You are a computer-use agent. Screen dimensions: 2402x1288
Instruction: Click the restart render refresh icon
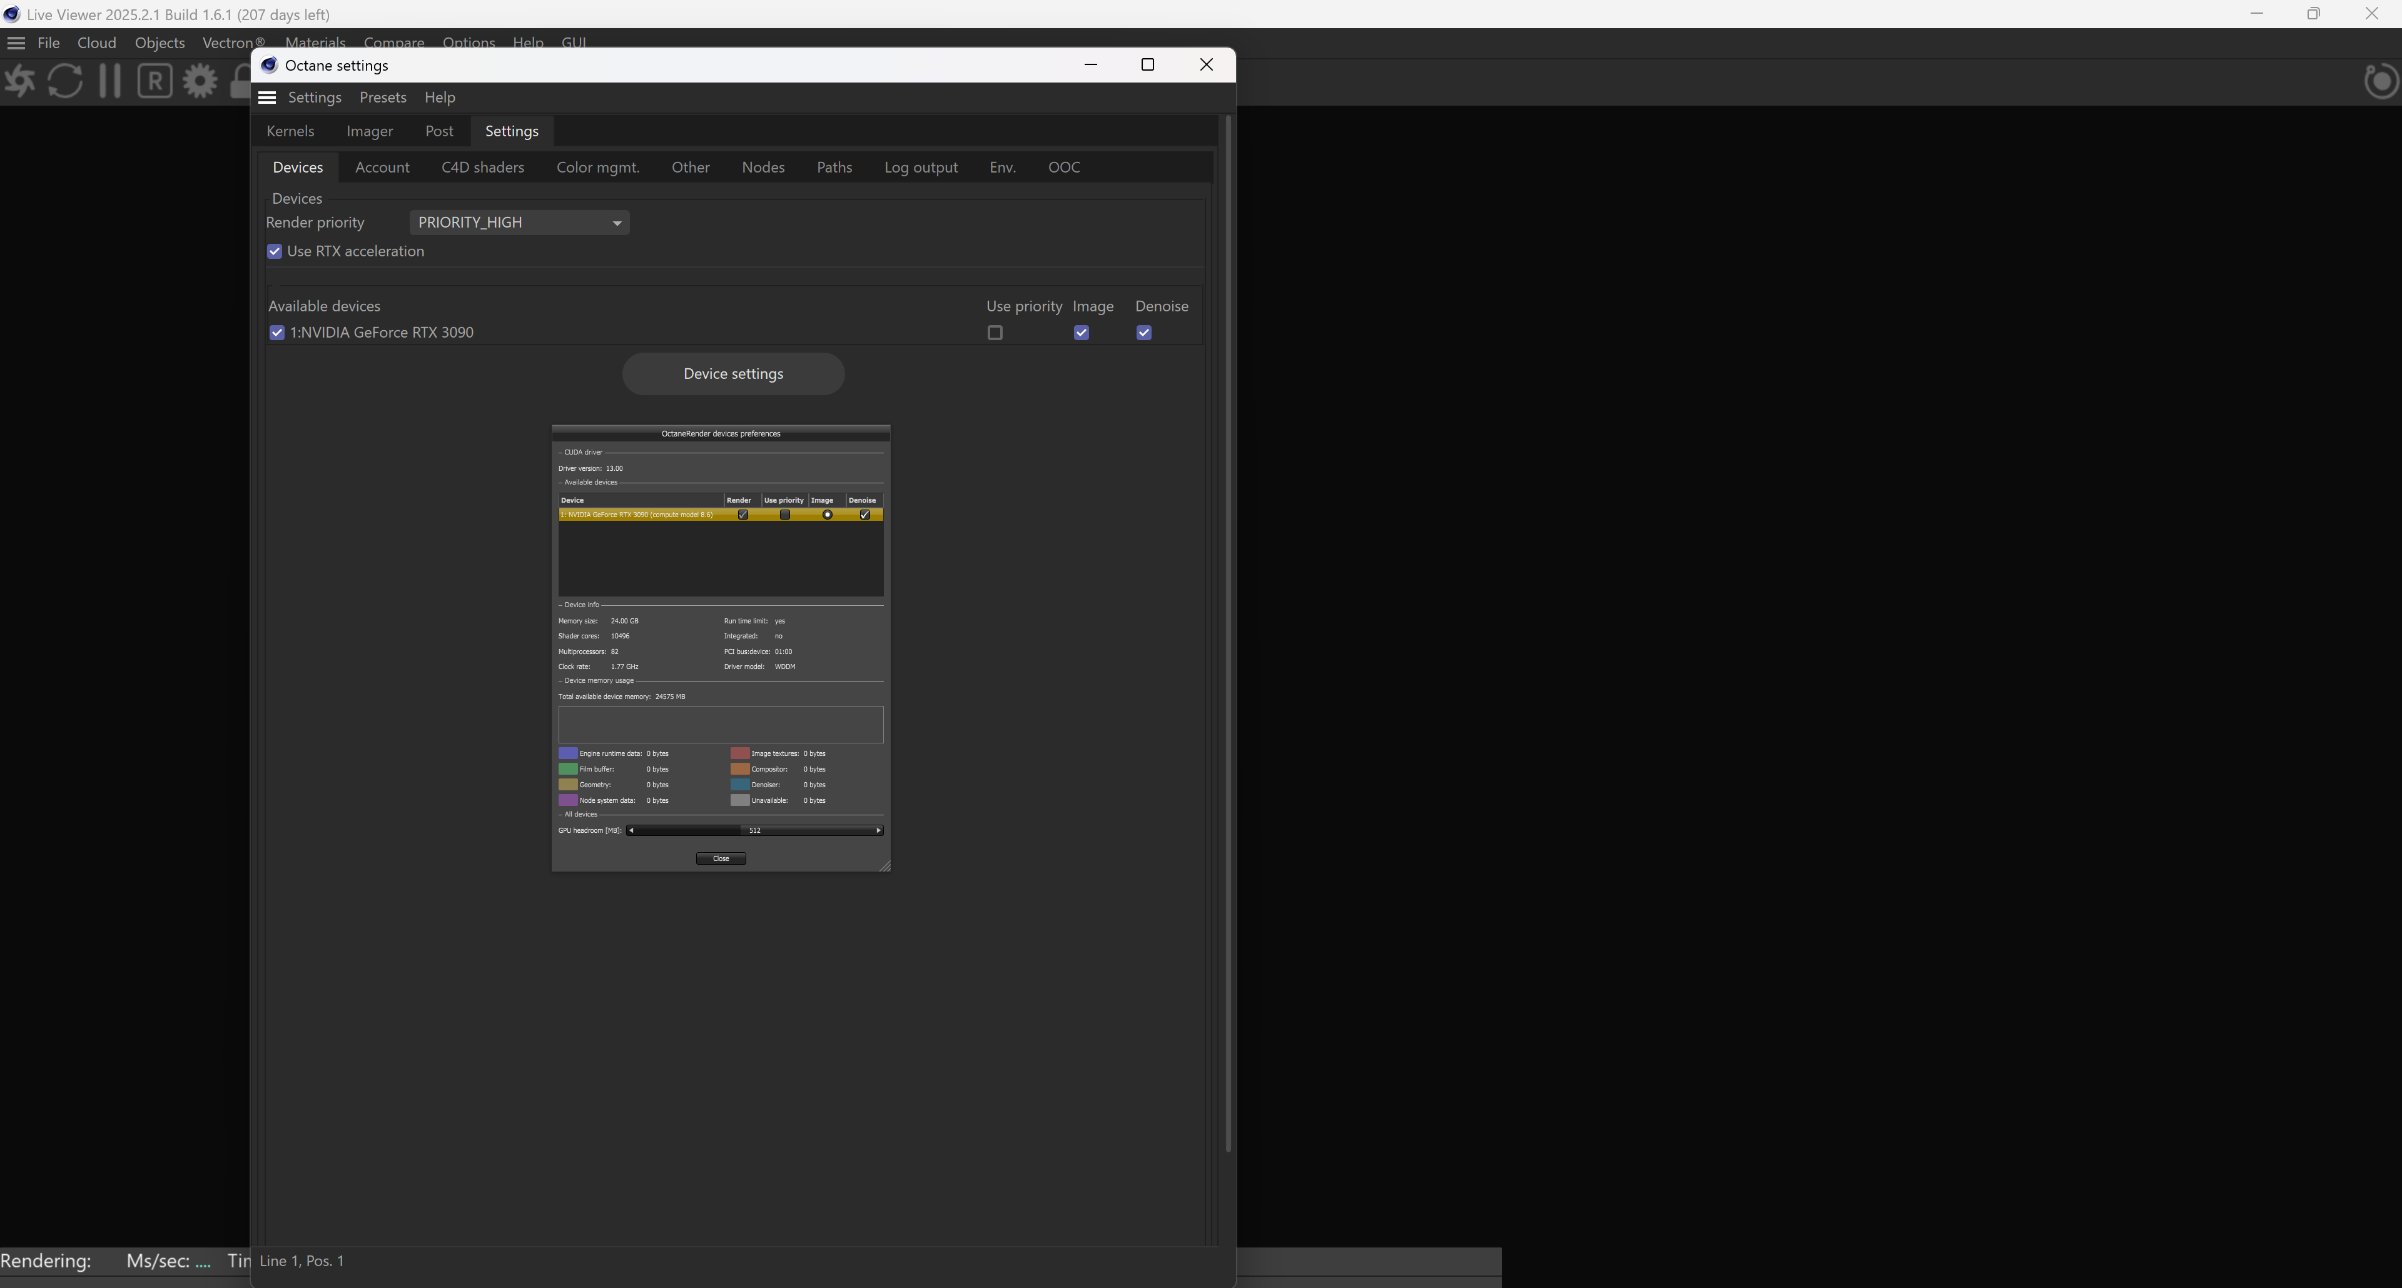[65, 81]
